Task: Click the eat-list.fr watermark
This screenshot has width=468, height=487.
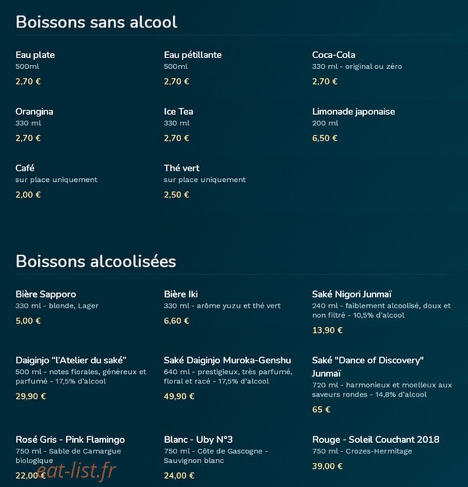Action: click(x=76, y=471)
